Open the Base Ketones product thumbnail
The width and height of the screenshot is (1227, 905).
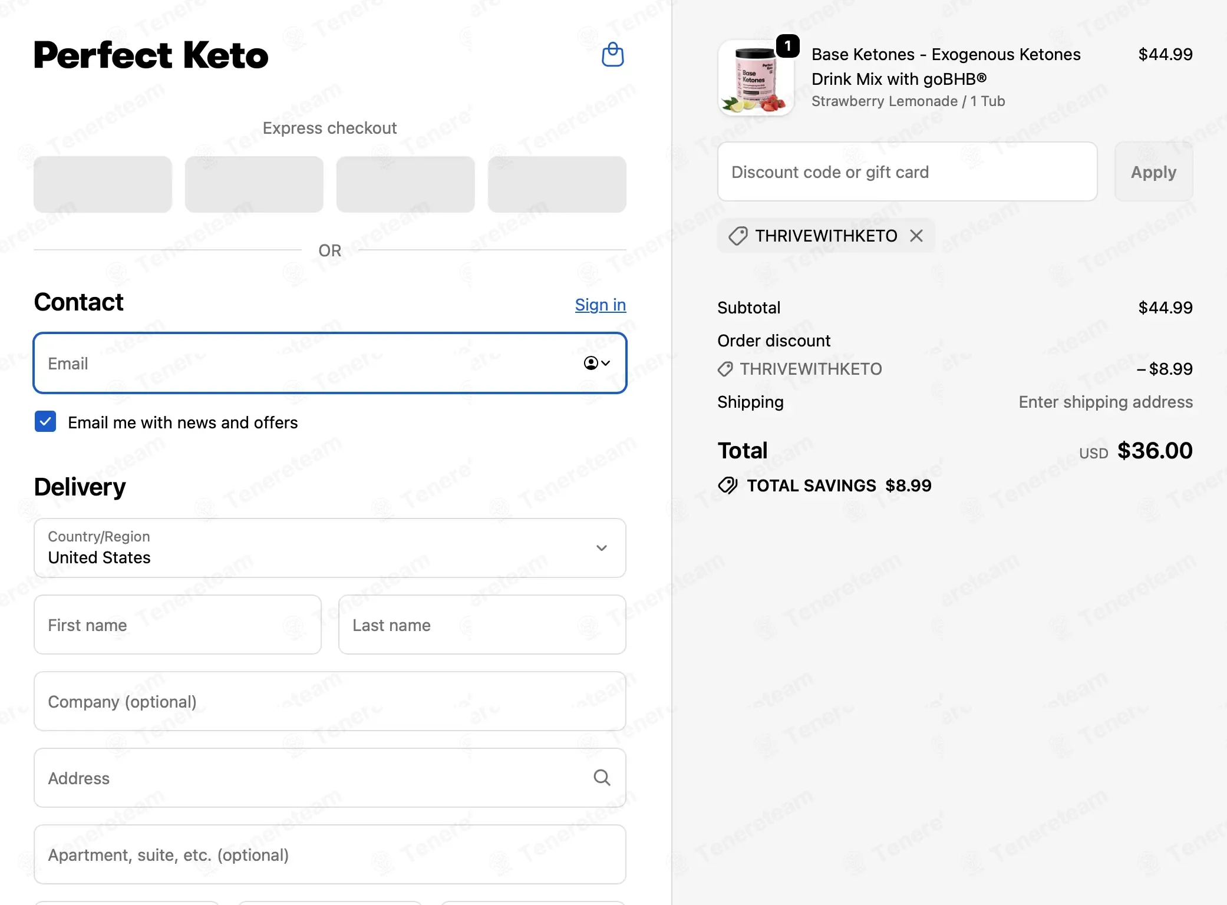(x=756, y=78)
